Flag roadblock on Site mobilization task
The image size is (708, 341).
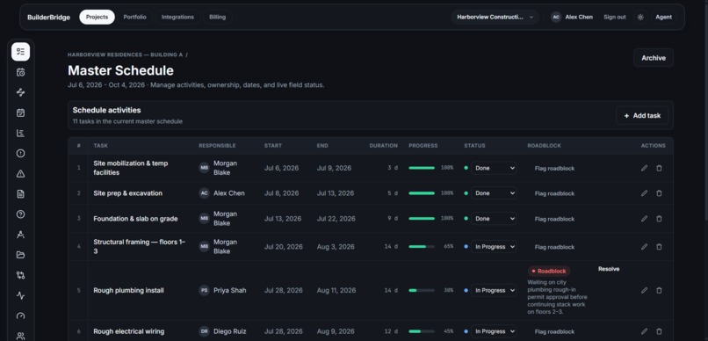[x=554, y=169]
